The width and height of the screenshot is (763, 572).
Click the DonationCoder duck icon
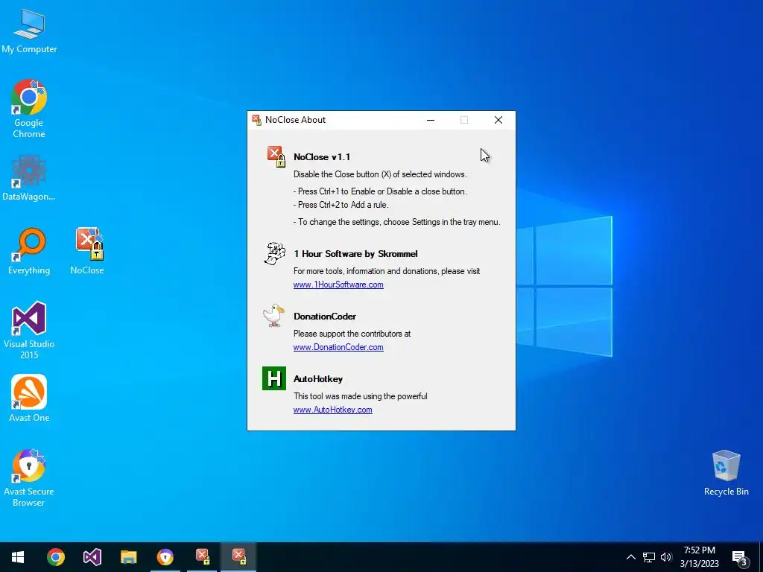coord(274,316)
